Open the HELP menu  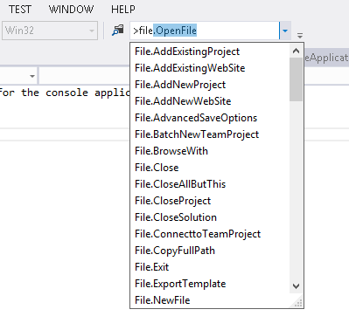pyautogui.click(x=123, y=10)
